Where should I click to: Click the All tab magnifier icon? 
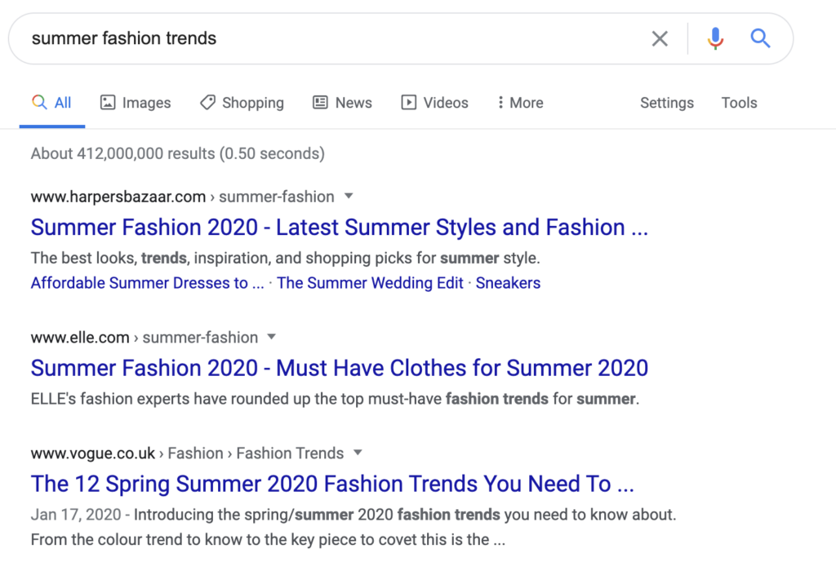pos(39,102)
